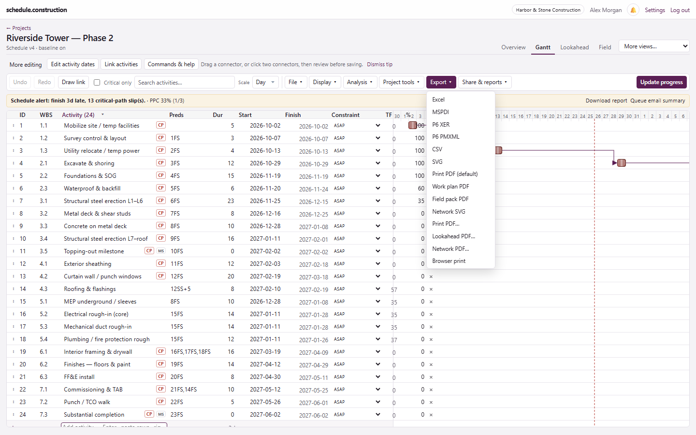Click CP badge on Interior framing & drywall row

tap(161, 351)
